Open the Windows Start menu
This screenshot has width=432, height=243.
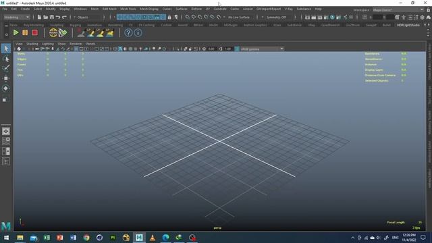(6, 238)
